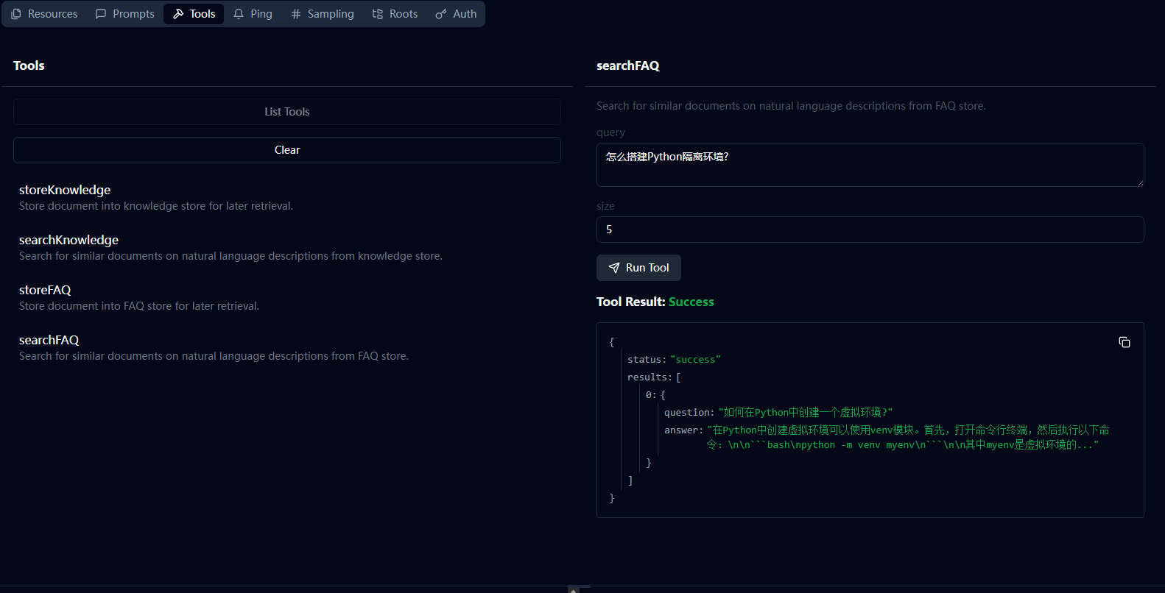Switch to the Prompts tab

(x=125, y=14)
